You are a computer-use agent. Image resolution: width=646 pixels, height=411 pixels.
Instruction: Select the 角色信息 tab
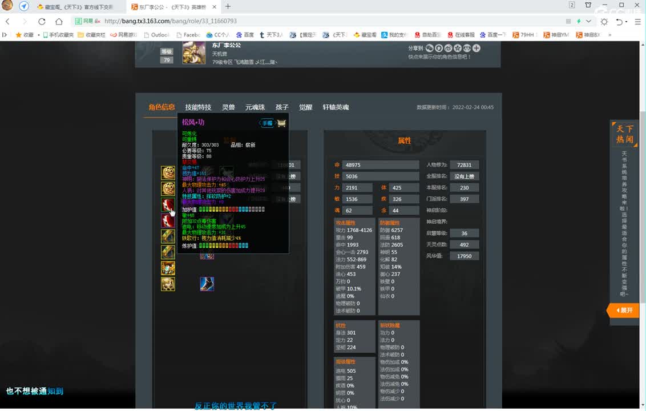click(161, 107)
